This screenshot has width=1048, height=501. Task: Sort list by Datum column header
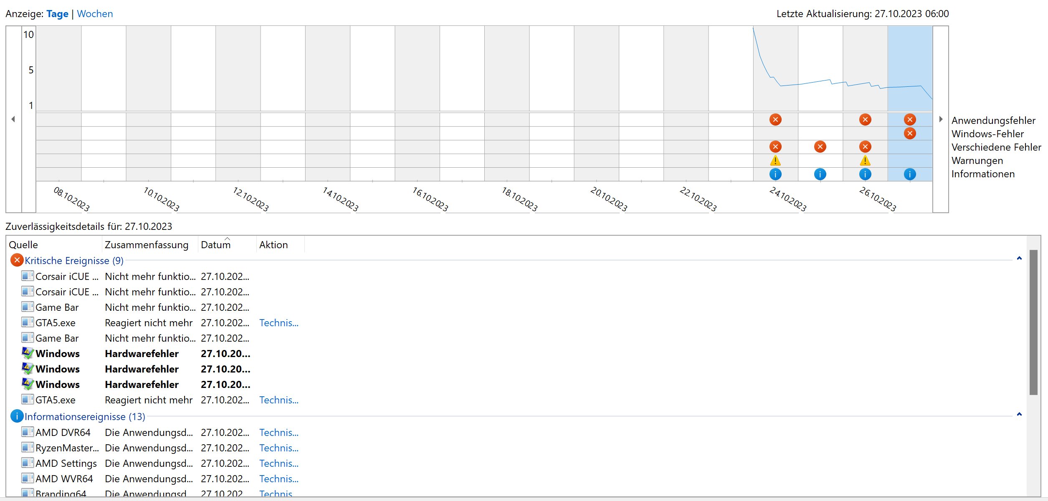(x=215, y=245)
